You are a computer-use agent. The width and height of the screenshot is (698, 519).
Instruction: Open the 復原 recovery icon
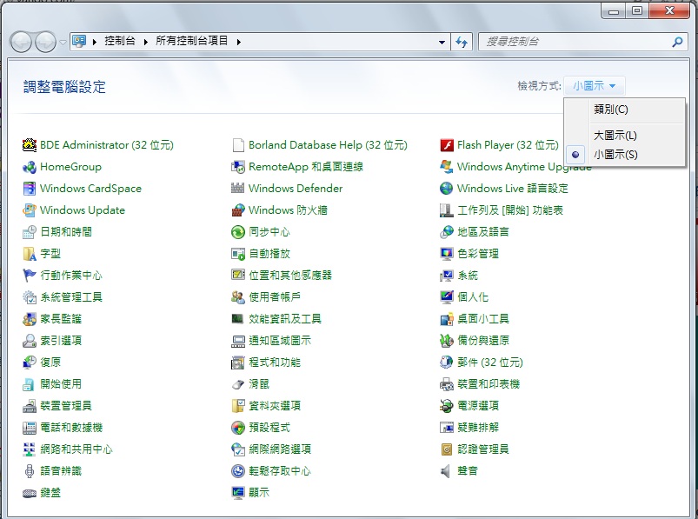point(30,363)
